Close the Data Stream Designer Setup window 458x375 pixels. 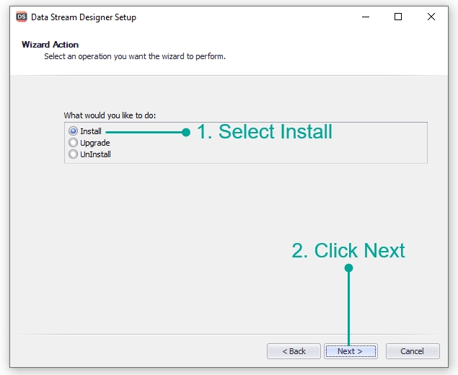(x=431, y=17)
